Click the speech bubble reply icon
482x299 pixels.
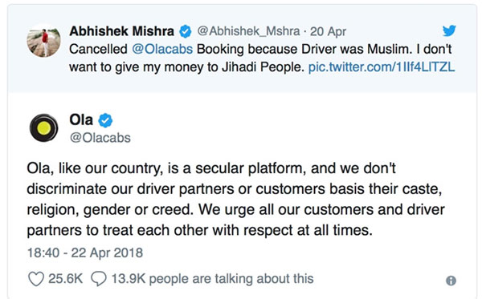pyautogui.click(x=99, y=279)
